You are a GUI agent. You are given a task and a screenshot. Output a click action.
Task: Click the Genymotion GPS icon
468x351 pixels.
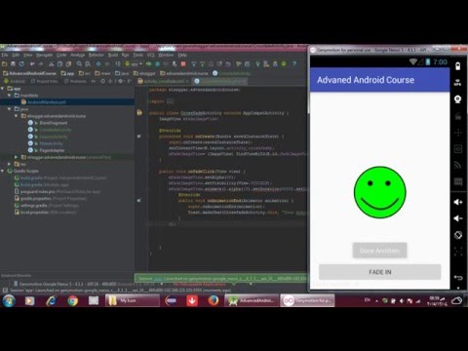[458, 82]
